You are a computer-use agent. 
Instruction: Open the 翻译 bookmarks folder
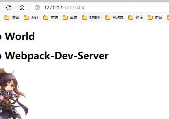coord(136,18)
